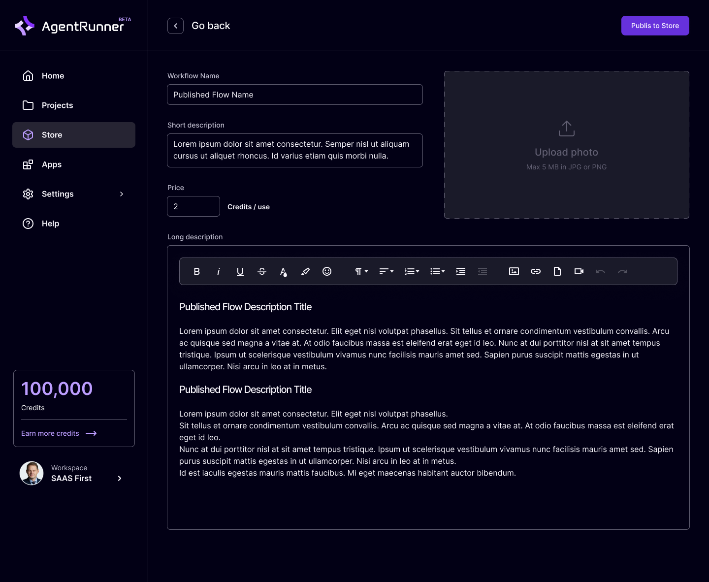Underline the selected text
709x582 pixels.
pyautogui.click(x=240, y=271)
